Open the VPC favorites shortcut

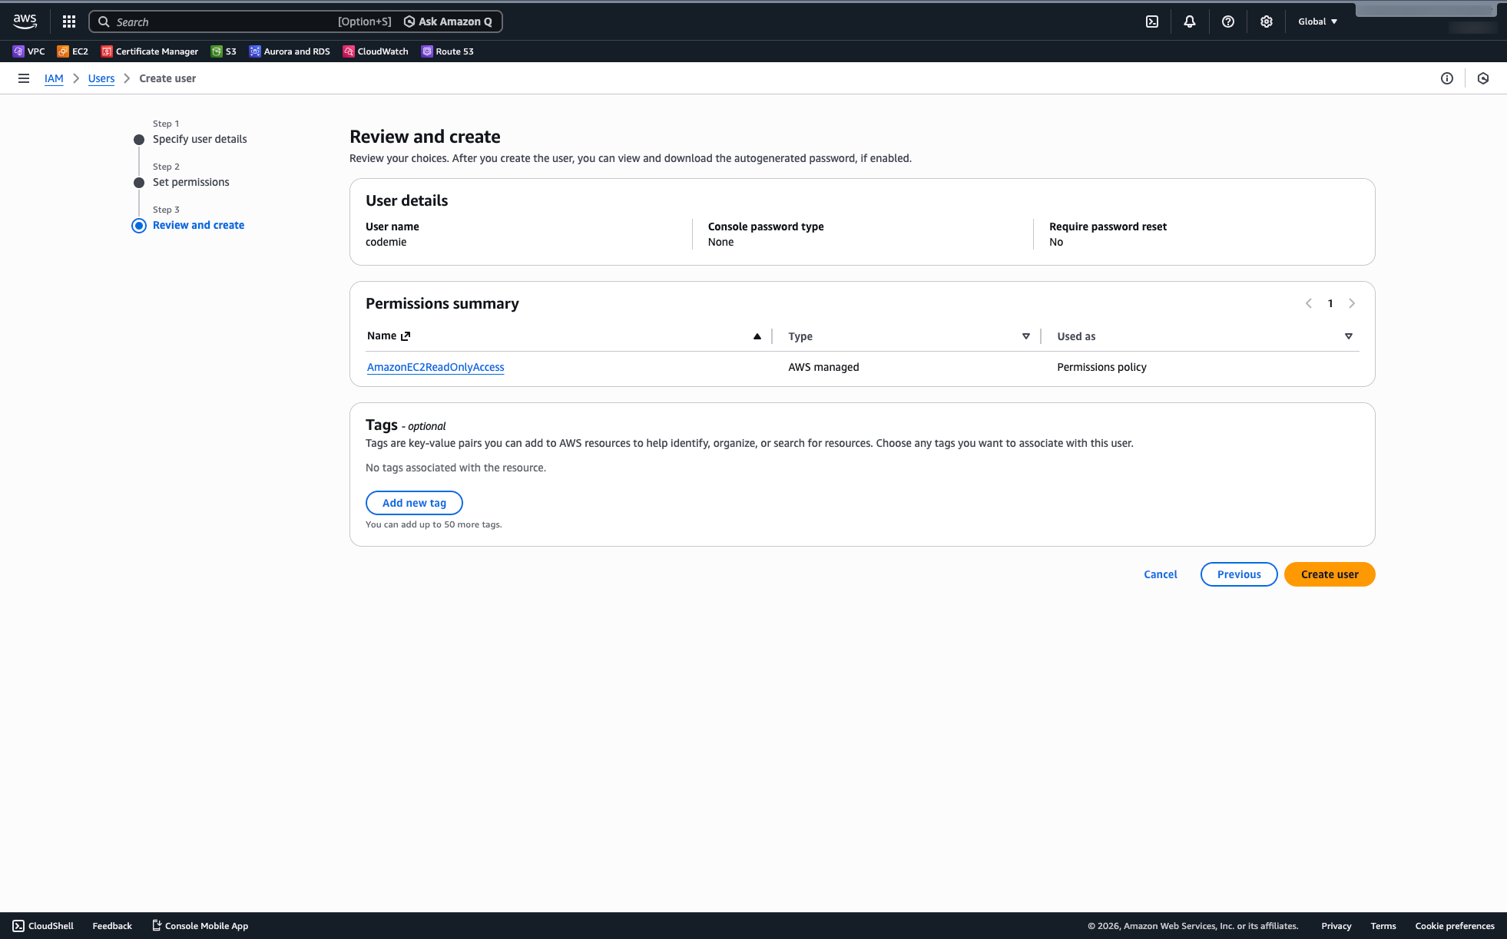(28, 51)
